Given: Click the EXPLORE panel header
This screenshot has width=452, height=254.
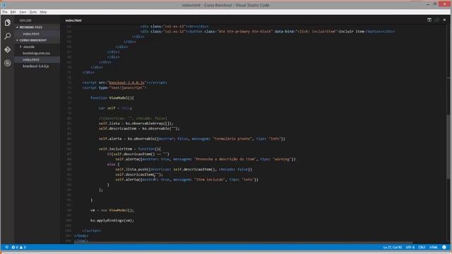Looking at the screenshot, I should pyautogui.click(x=25, y=20).
